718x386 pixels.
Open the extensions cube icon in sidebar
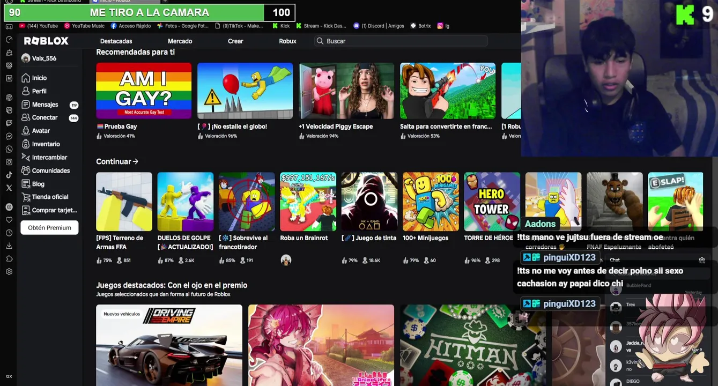click(9, 259)
